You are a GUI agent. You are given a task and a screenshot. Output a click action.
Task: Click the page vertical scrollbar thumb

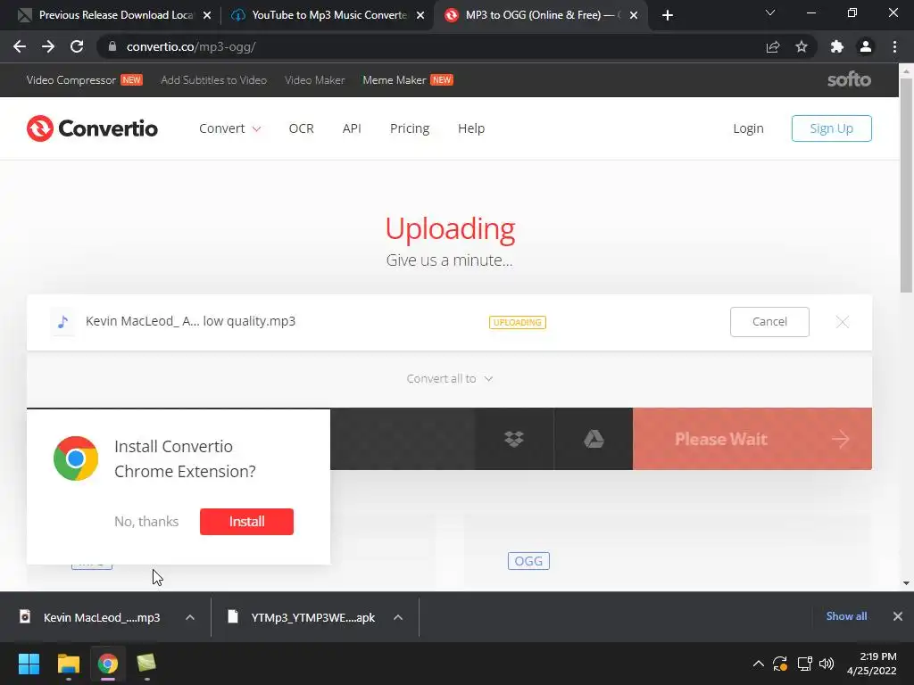pyautogui.click(x=906, y=186)
